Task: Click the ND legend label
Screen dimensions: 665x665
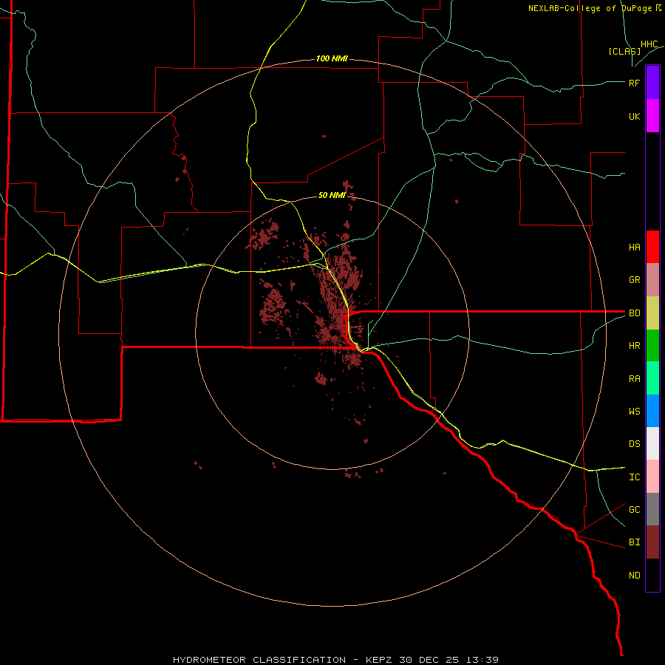Action: (x=635, y=576)
